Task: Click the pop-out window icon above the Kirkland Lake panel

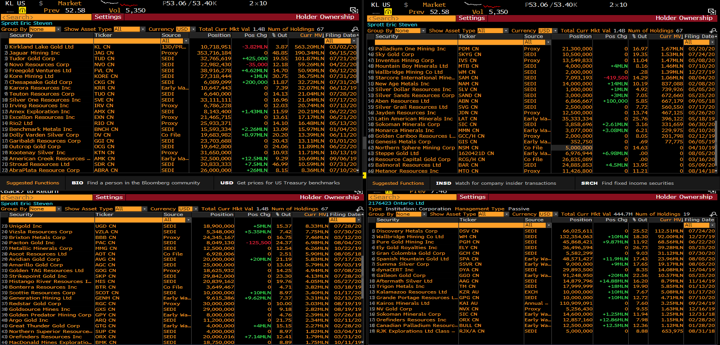Action: 354,10
